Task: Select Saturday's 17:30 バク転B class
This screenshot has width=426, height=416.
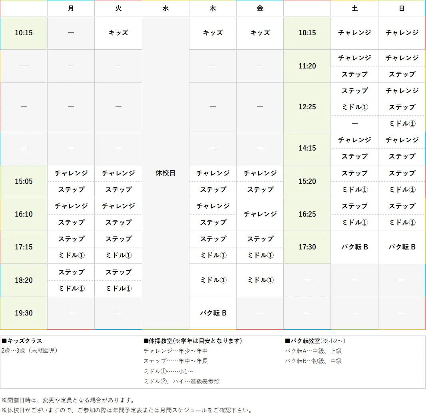Action: pyautogui.click(x=354, y=247)
